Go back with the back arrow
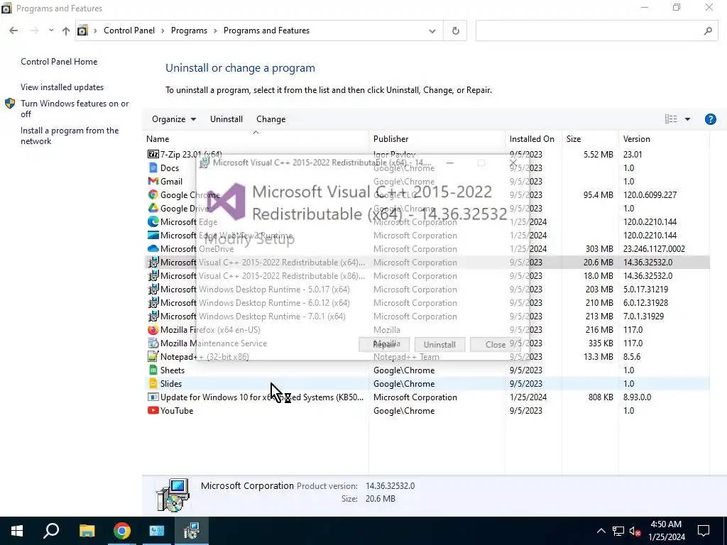This screenshot has height=545, width=727. point(13,31)
